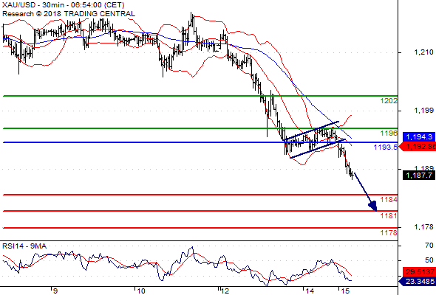Screen dimensions: 436x295
Task: Click the green 1202 resistance label
Action: tap(389, 101)
